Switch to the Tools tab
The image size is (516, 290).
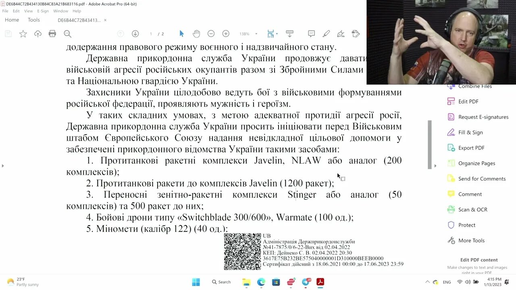(34, 20)
